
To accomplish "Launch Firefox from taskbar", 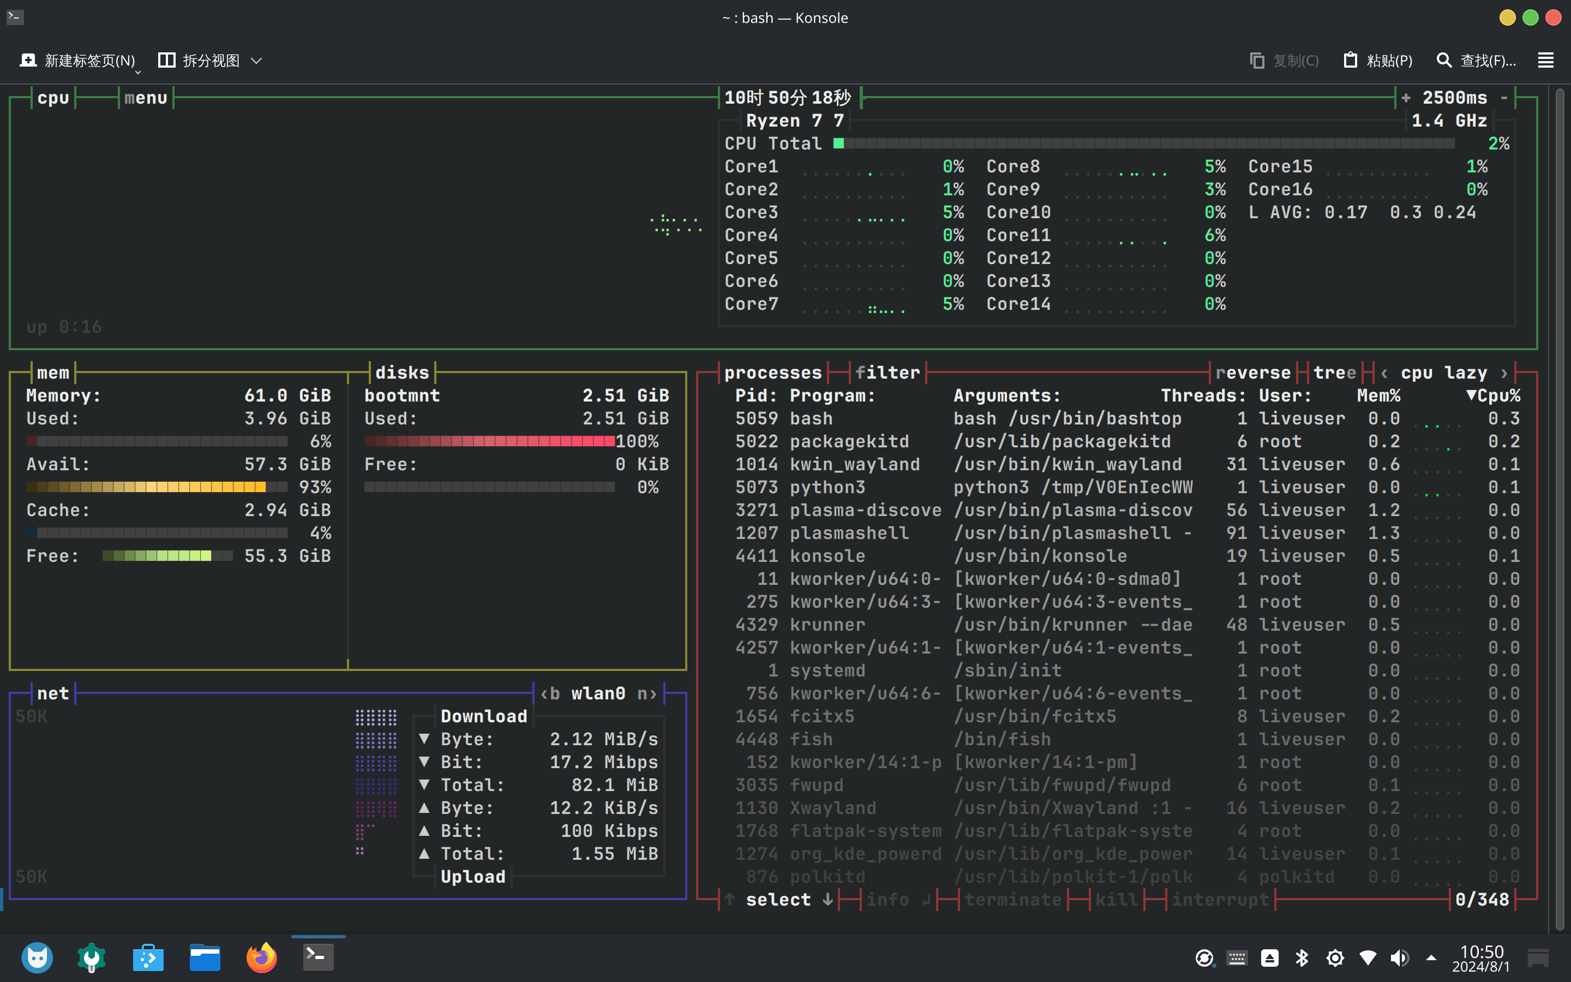I will [x=262, y=957].
